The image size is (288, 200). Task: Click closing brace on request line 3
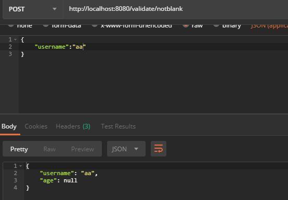coord(22,54)
